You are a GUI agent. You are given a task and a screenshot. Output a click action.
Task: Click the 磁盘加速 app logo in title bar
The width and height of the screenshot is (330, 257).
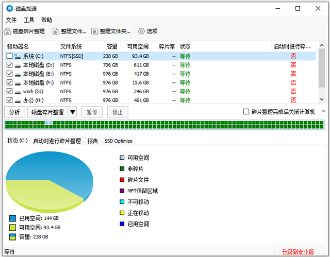tap(10, 9)
